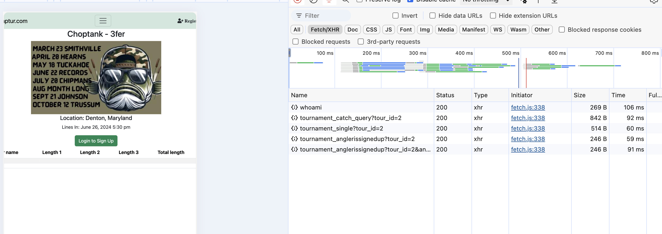The height and width of the screenshot is (234, 662).
Task: Stop recording network log
Action: 297,1
